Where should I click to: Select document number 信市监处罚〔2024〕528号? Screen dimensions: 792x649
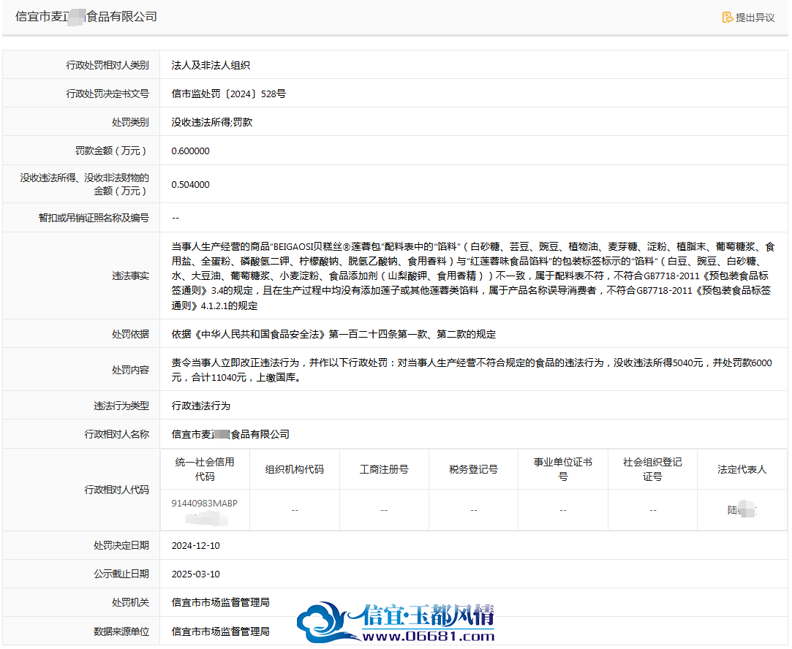pyautogui.click(x=229, y=94)
